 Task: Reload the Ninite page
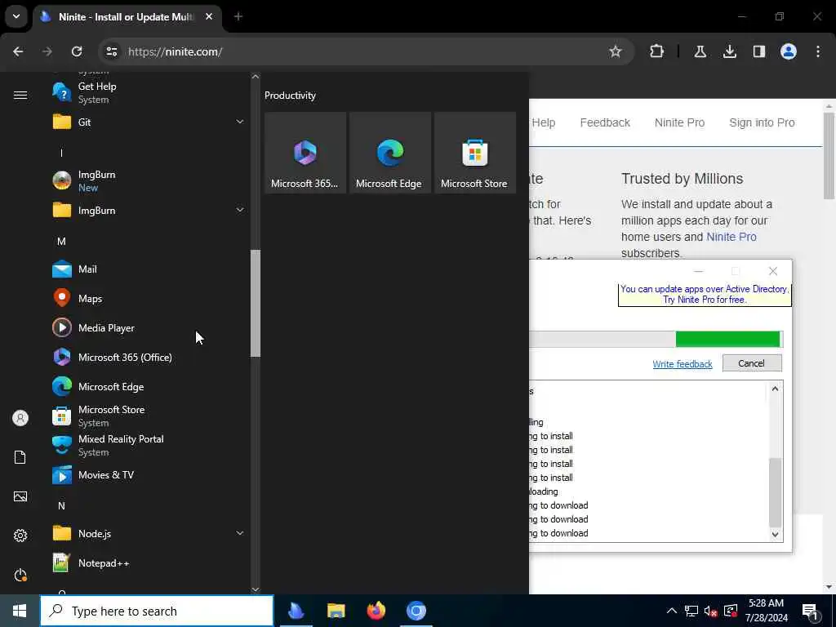click(x=77, y=51)
